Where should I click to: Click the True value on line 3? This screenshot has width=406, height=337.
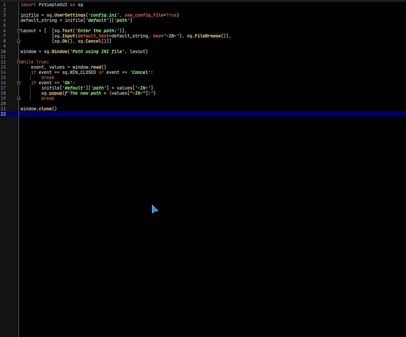(171, 15)
